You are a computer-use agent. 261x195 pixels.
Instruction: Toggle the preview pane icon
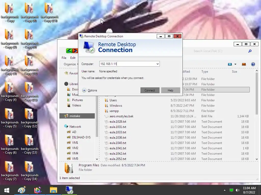pyautogui.click(x=244, y=64)
